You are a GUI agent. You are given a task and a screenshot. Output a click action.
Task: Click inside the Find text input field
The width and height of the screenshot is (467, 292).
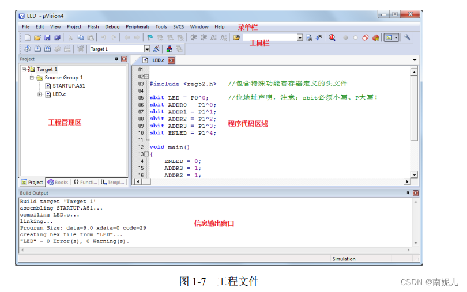tap(270, 37)
